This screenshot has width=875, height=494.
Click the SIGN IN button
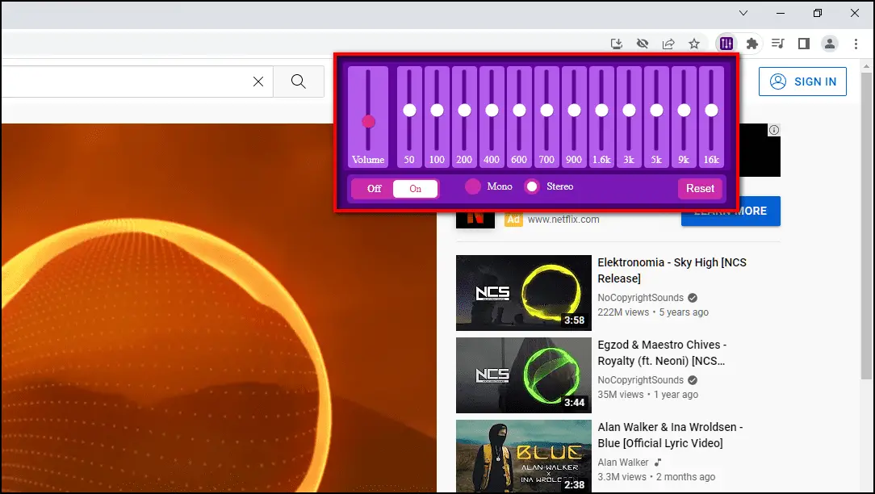802,82
